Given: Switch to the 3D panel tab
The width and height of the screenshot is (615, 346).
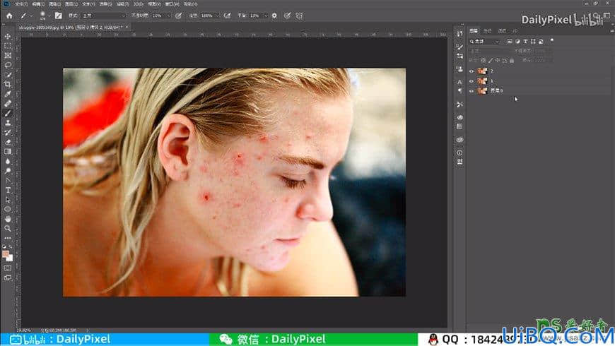Looking at the screenshot, I should 515,30.
